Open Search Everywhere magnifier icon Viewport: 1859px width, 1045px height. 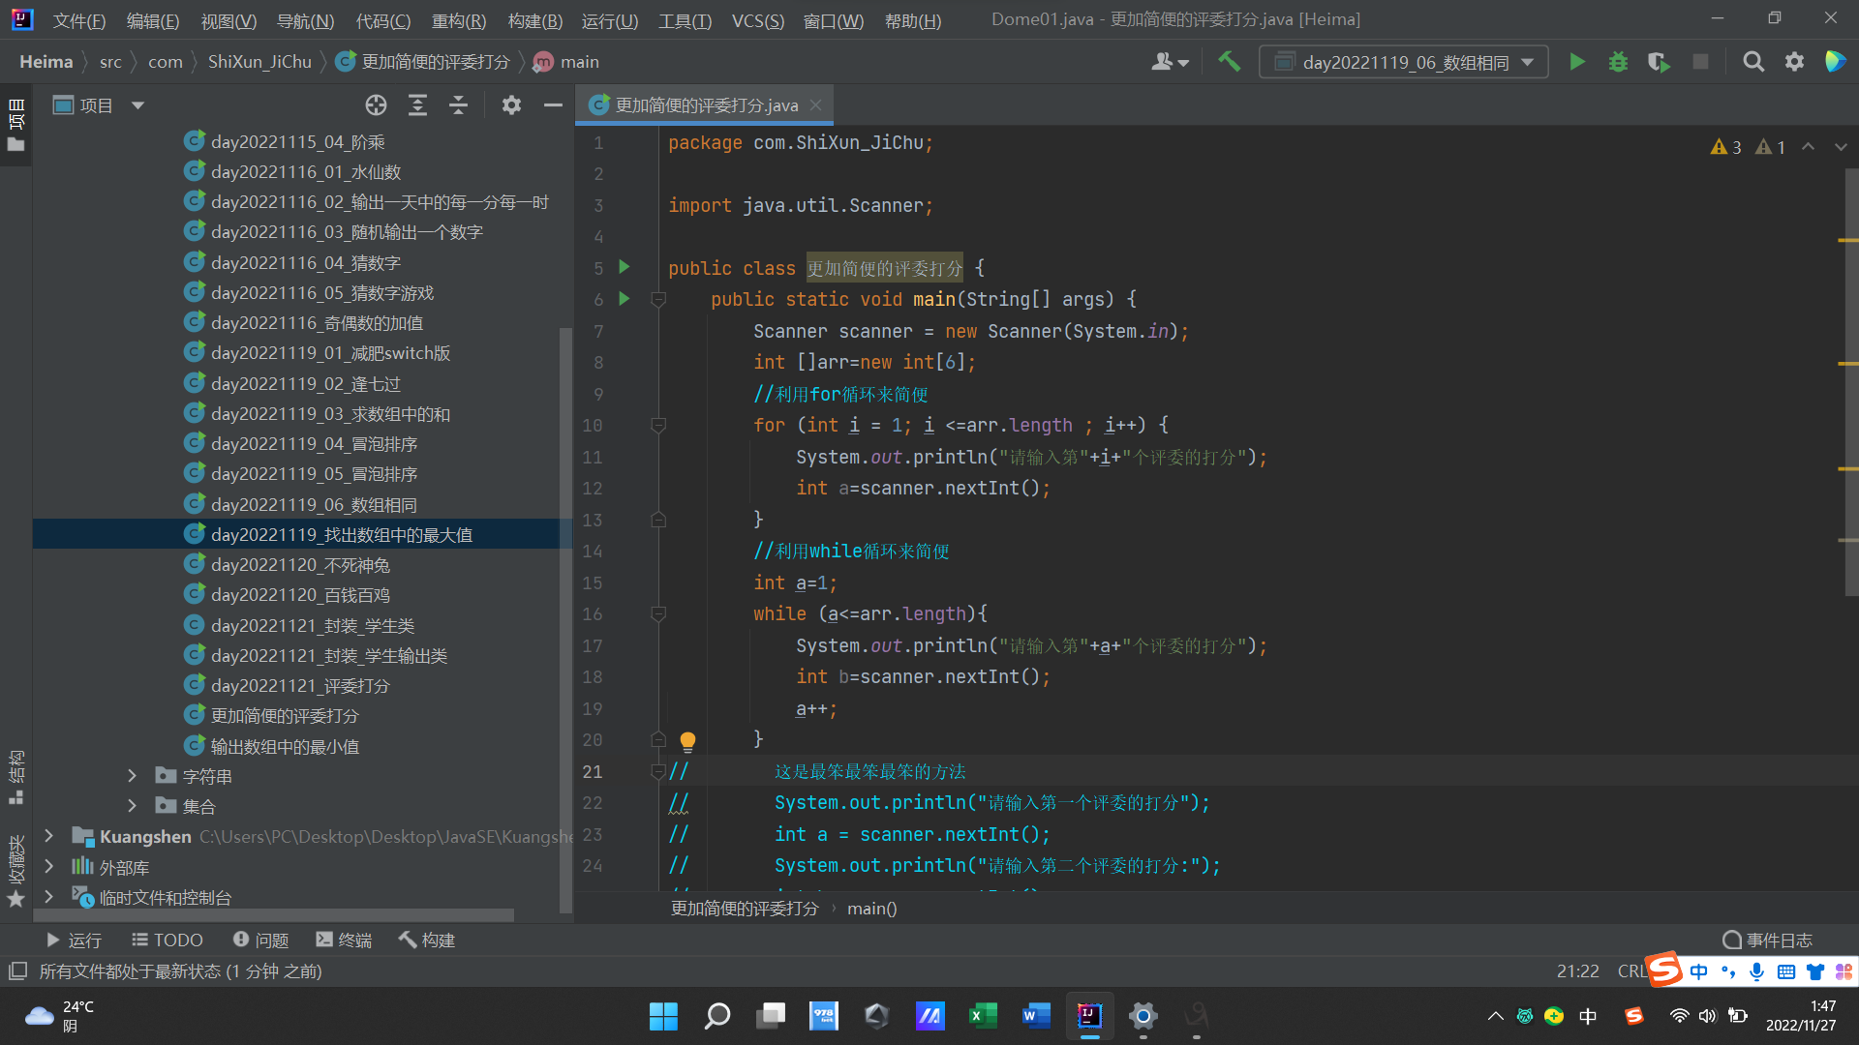1752,62
